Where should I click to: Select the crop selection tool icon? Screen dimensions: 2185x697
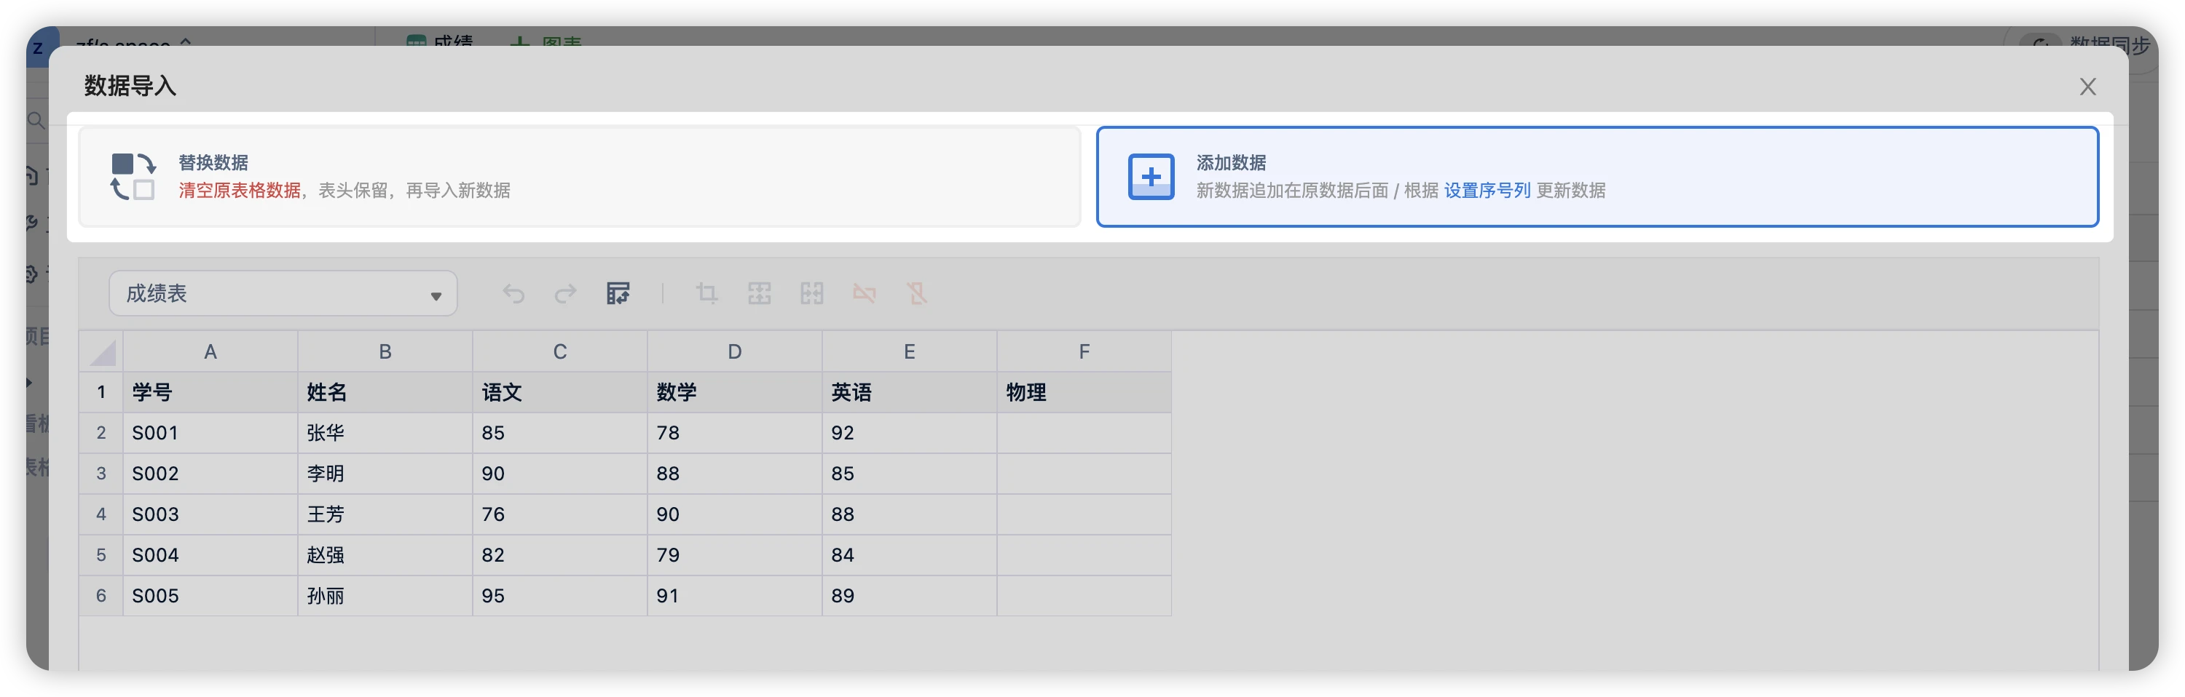click(x=706, y=294)
